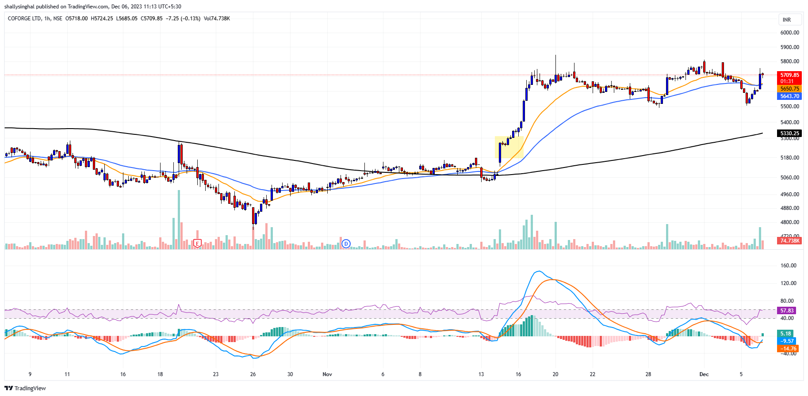
Task: Click the −40.00 indicator axis label
Action: [789, 353]
